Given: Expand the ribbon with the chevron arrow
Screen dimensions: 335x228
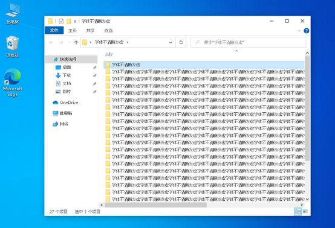Looking at the screenshot, I should tap(299, 31).
